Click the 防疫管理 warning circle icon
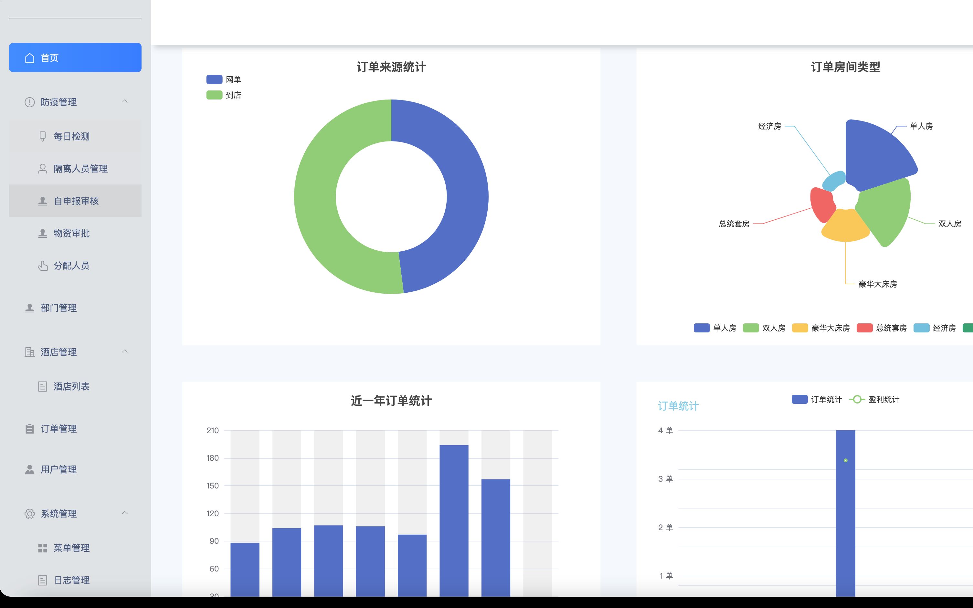Image resolution: width=973 pixels, height=608 pixels. (30, 102)
